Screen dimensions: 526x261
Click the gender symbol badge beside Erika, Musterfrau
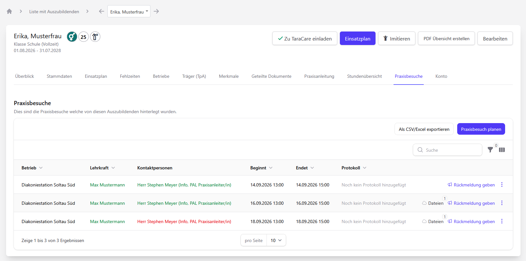click(72, 37)
